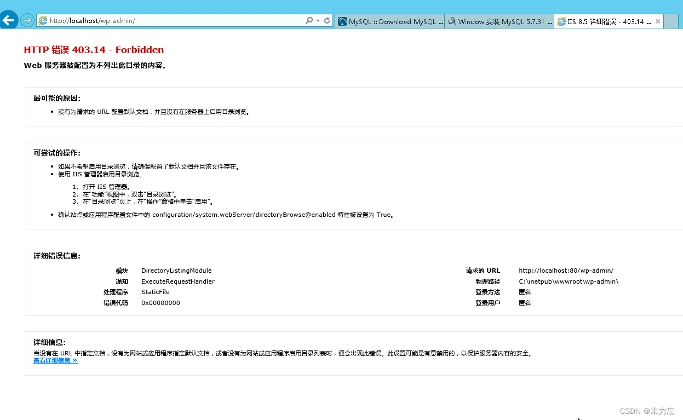
Task: Click the 登录方法 label
Action: (487, 292)
